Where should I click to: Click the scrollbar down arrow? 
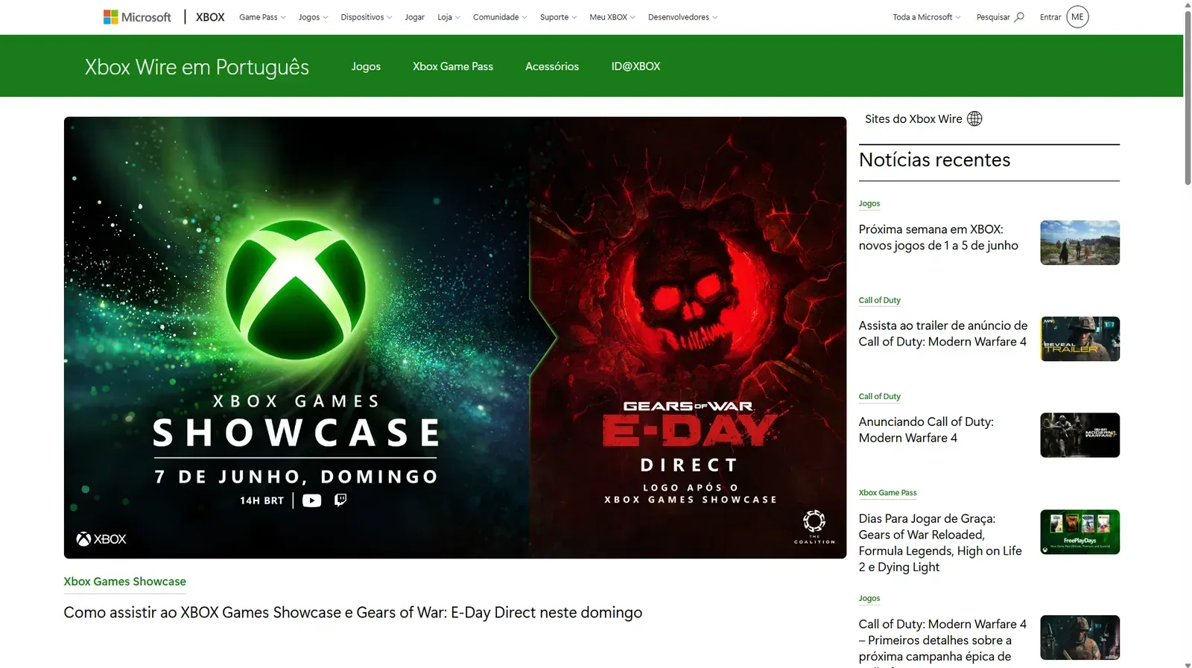[x=1188, y=664]
